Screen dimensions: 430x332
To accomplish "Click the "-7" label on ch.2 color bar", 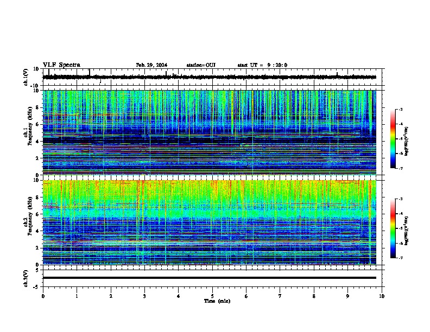I will click(x=401, y=258).
